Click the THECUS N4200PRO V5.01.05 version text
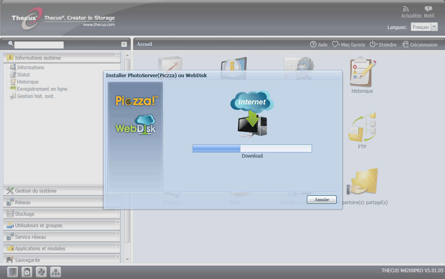Screen dimensions: 445x279 (412, 271)
